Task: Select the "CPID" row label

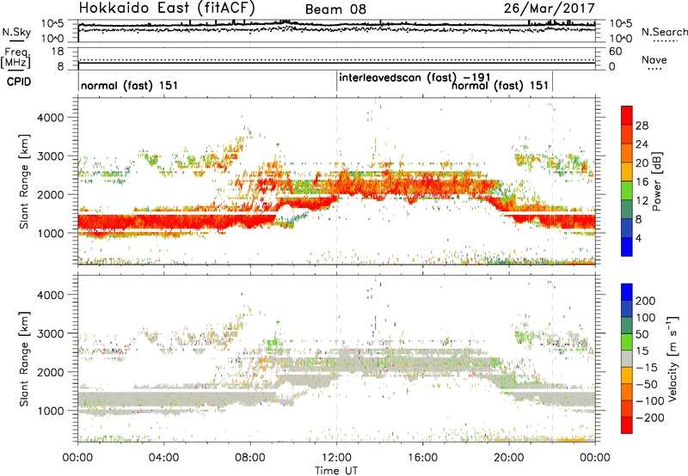Action: click(19, 82)
